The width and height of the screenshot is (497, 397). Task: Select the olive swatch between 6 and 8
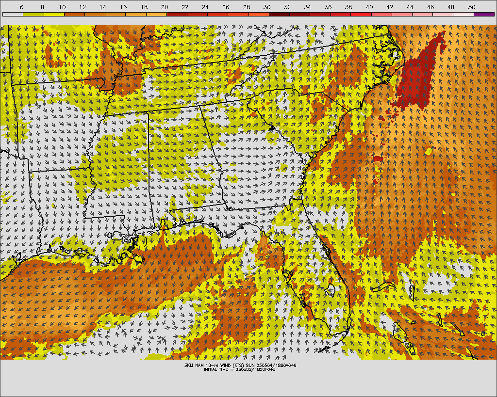pyautogui.click(x=33, y=14)
